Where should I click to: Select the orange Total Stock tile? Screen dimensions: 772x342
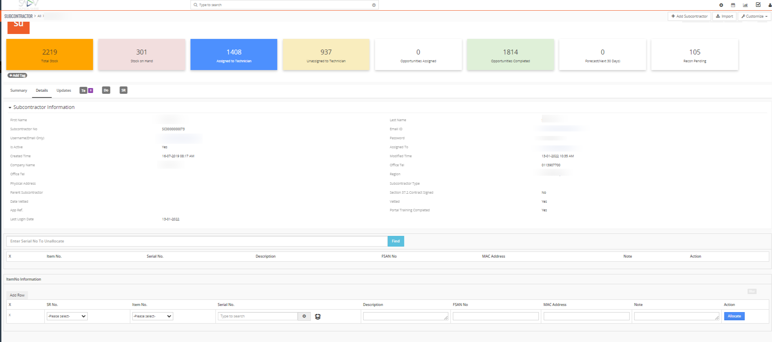coord(50,54)
